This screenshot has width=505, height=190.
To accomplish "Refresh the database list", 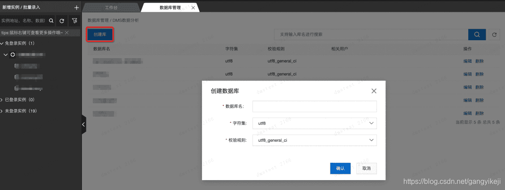I will [494, 34].
